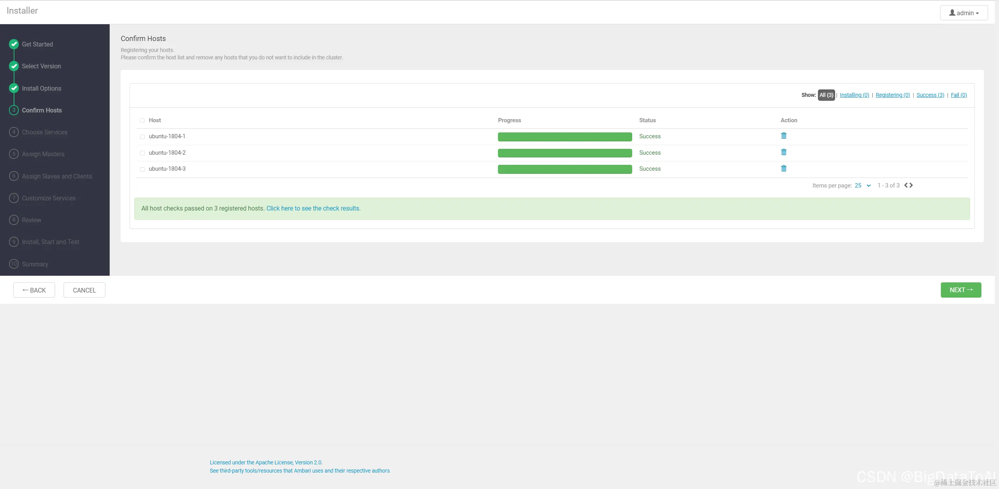Click progress bar for ubuntu-1804-3
Viewport: 999px width, 489px height.
point(565,169)
